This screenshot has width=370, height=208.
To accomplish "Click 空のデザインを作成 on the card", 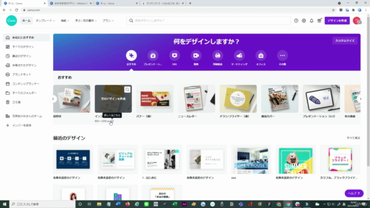I will pos(113,99).
